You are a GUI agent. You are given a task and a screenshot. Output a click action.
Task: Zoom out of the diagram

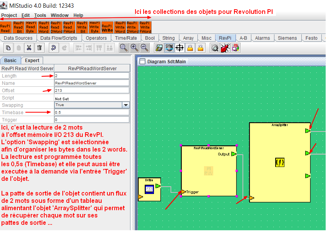(144, 48)
